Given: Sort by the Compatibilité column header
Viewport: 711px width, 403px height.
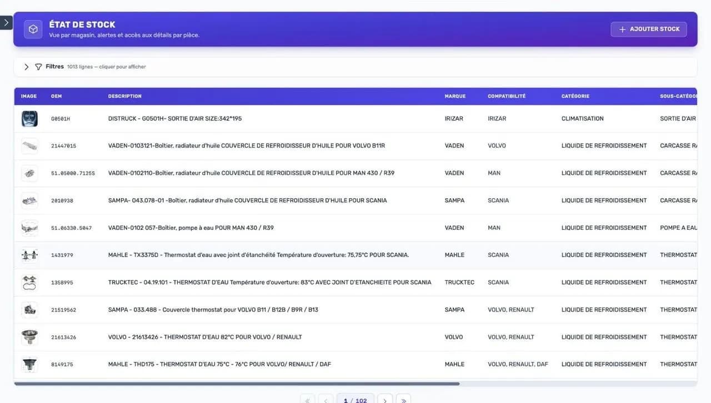Looking at the screenshot, I should [507, 96].
